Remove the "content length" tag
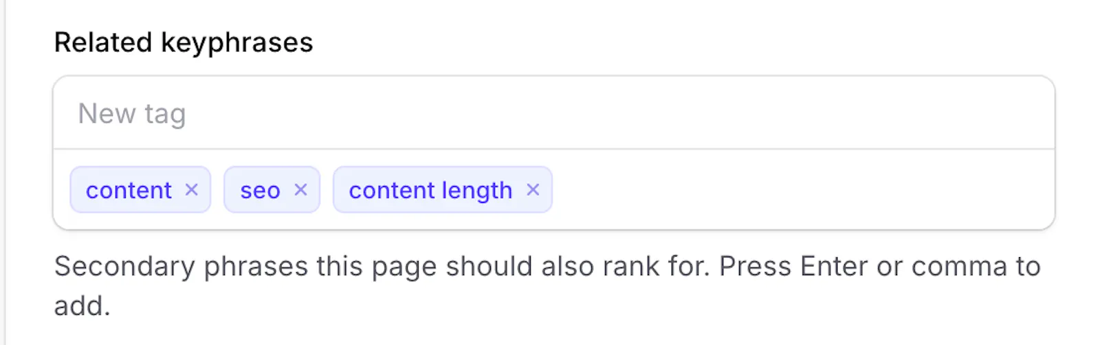Screen dimensions: 1100x345 pyautogui.click(x=533, y=190)
